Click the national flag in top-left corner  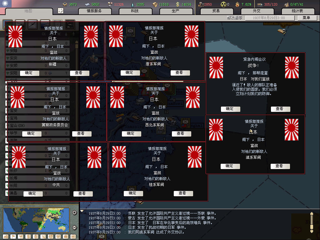click(x=6, y=4)
